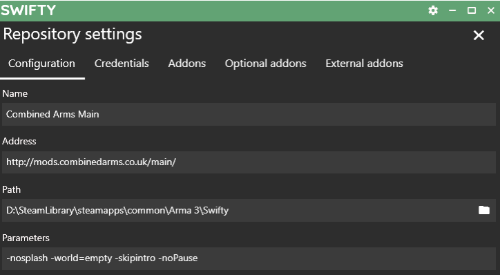This screenshot has width=500, height=275.
Task: Maximize the Swifty window
Action: (x=472, y=10)
